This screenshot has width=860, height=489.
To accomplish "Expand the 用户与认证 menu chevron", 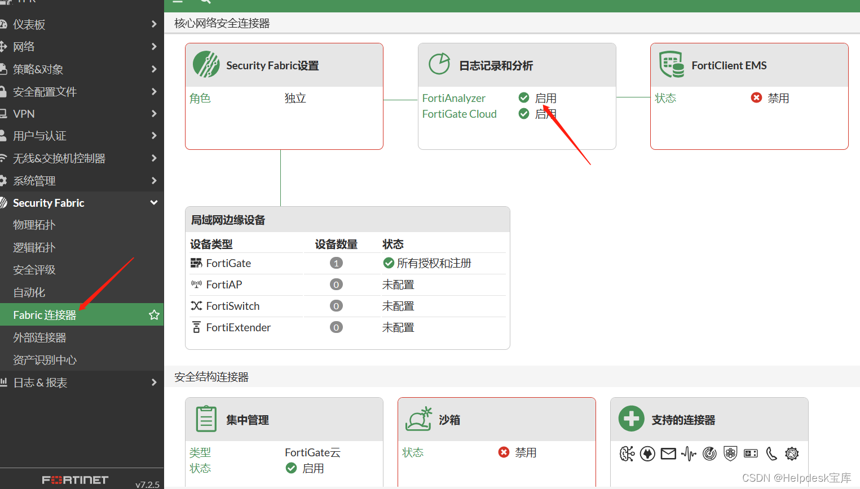I will [154, 136].
